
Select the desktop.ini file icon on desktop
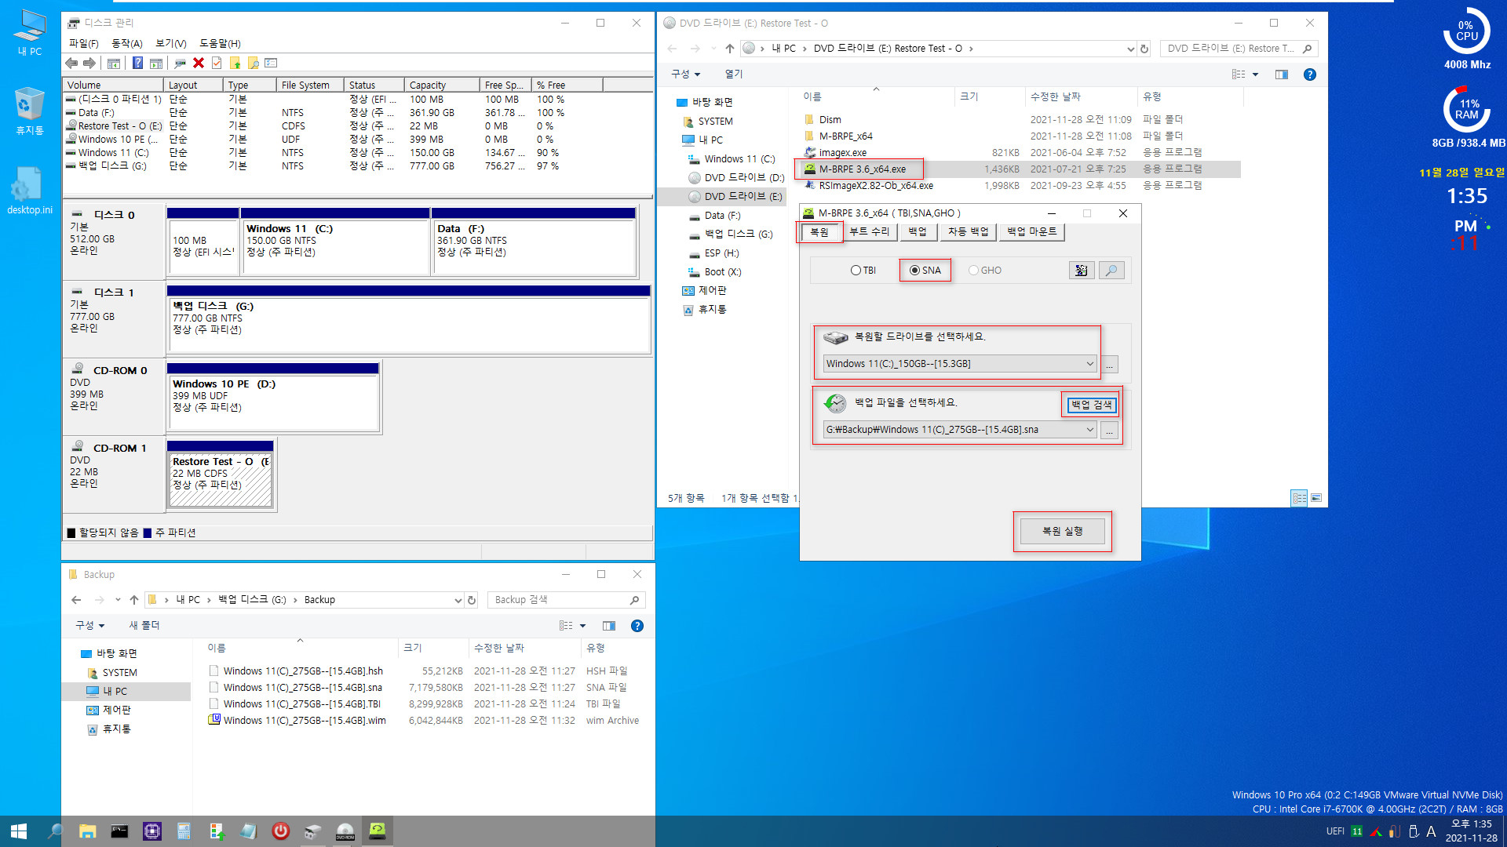[x=30, y=191]
